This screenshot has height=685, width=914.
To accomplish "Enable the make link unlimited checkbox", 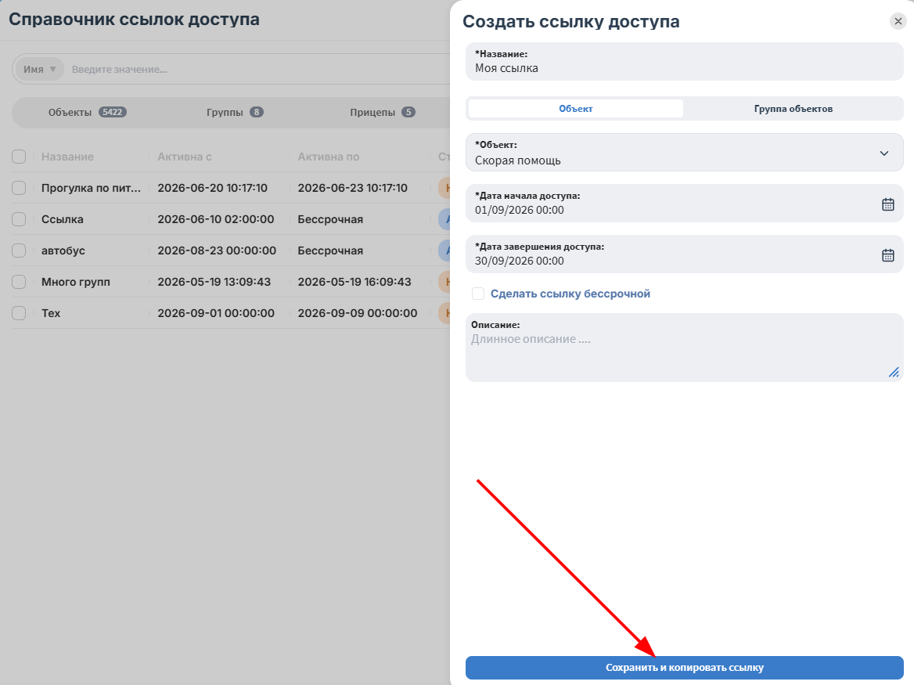I will (x=478, y=294).
